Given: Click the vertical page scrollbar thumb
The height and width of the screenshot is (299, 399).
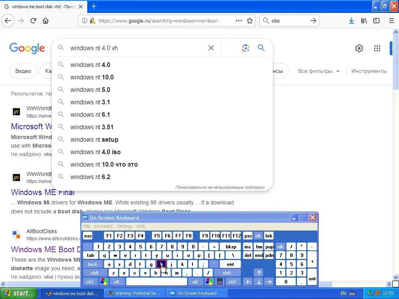Looking at the screenshot, I should pyautogui.click(x=395, y=62).
